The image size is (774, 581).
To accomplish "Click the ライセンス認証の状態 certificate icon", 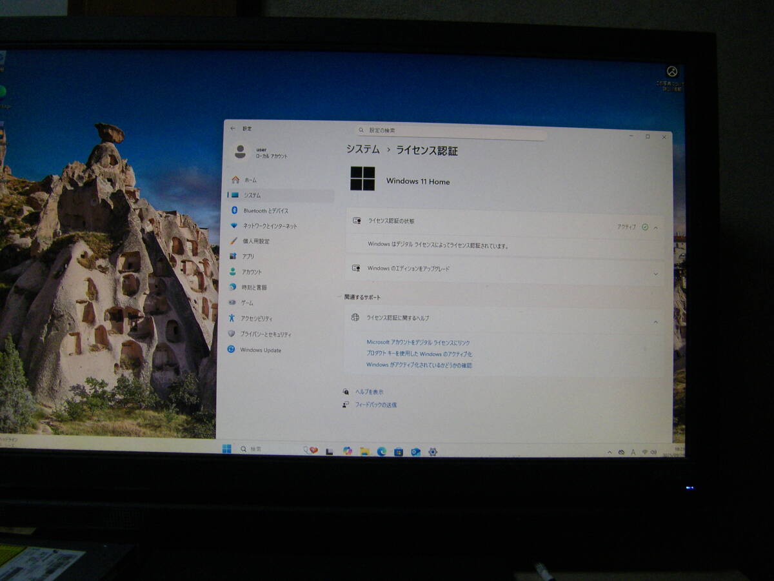I will tap(357, 221).
